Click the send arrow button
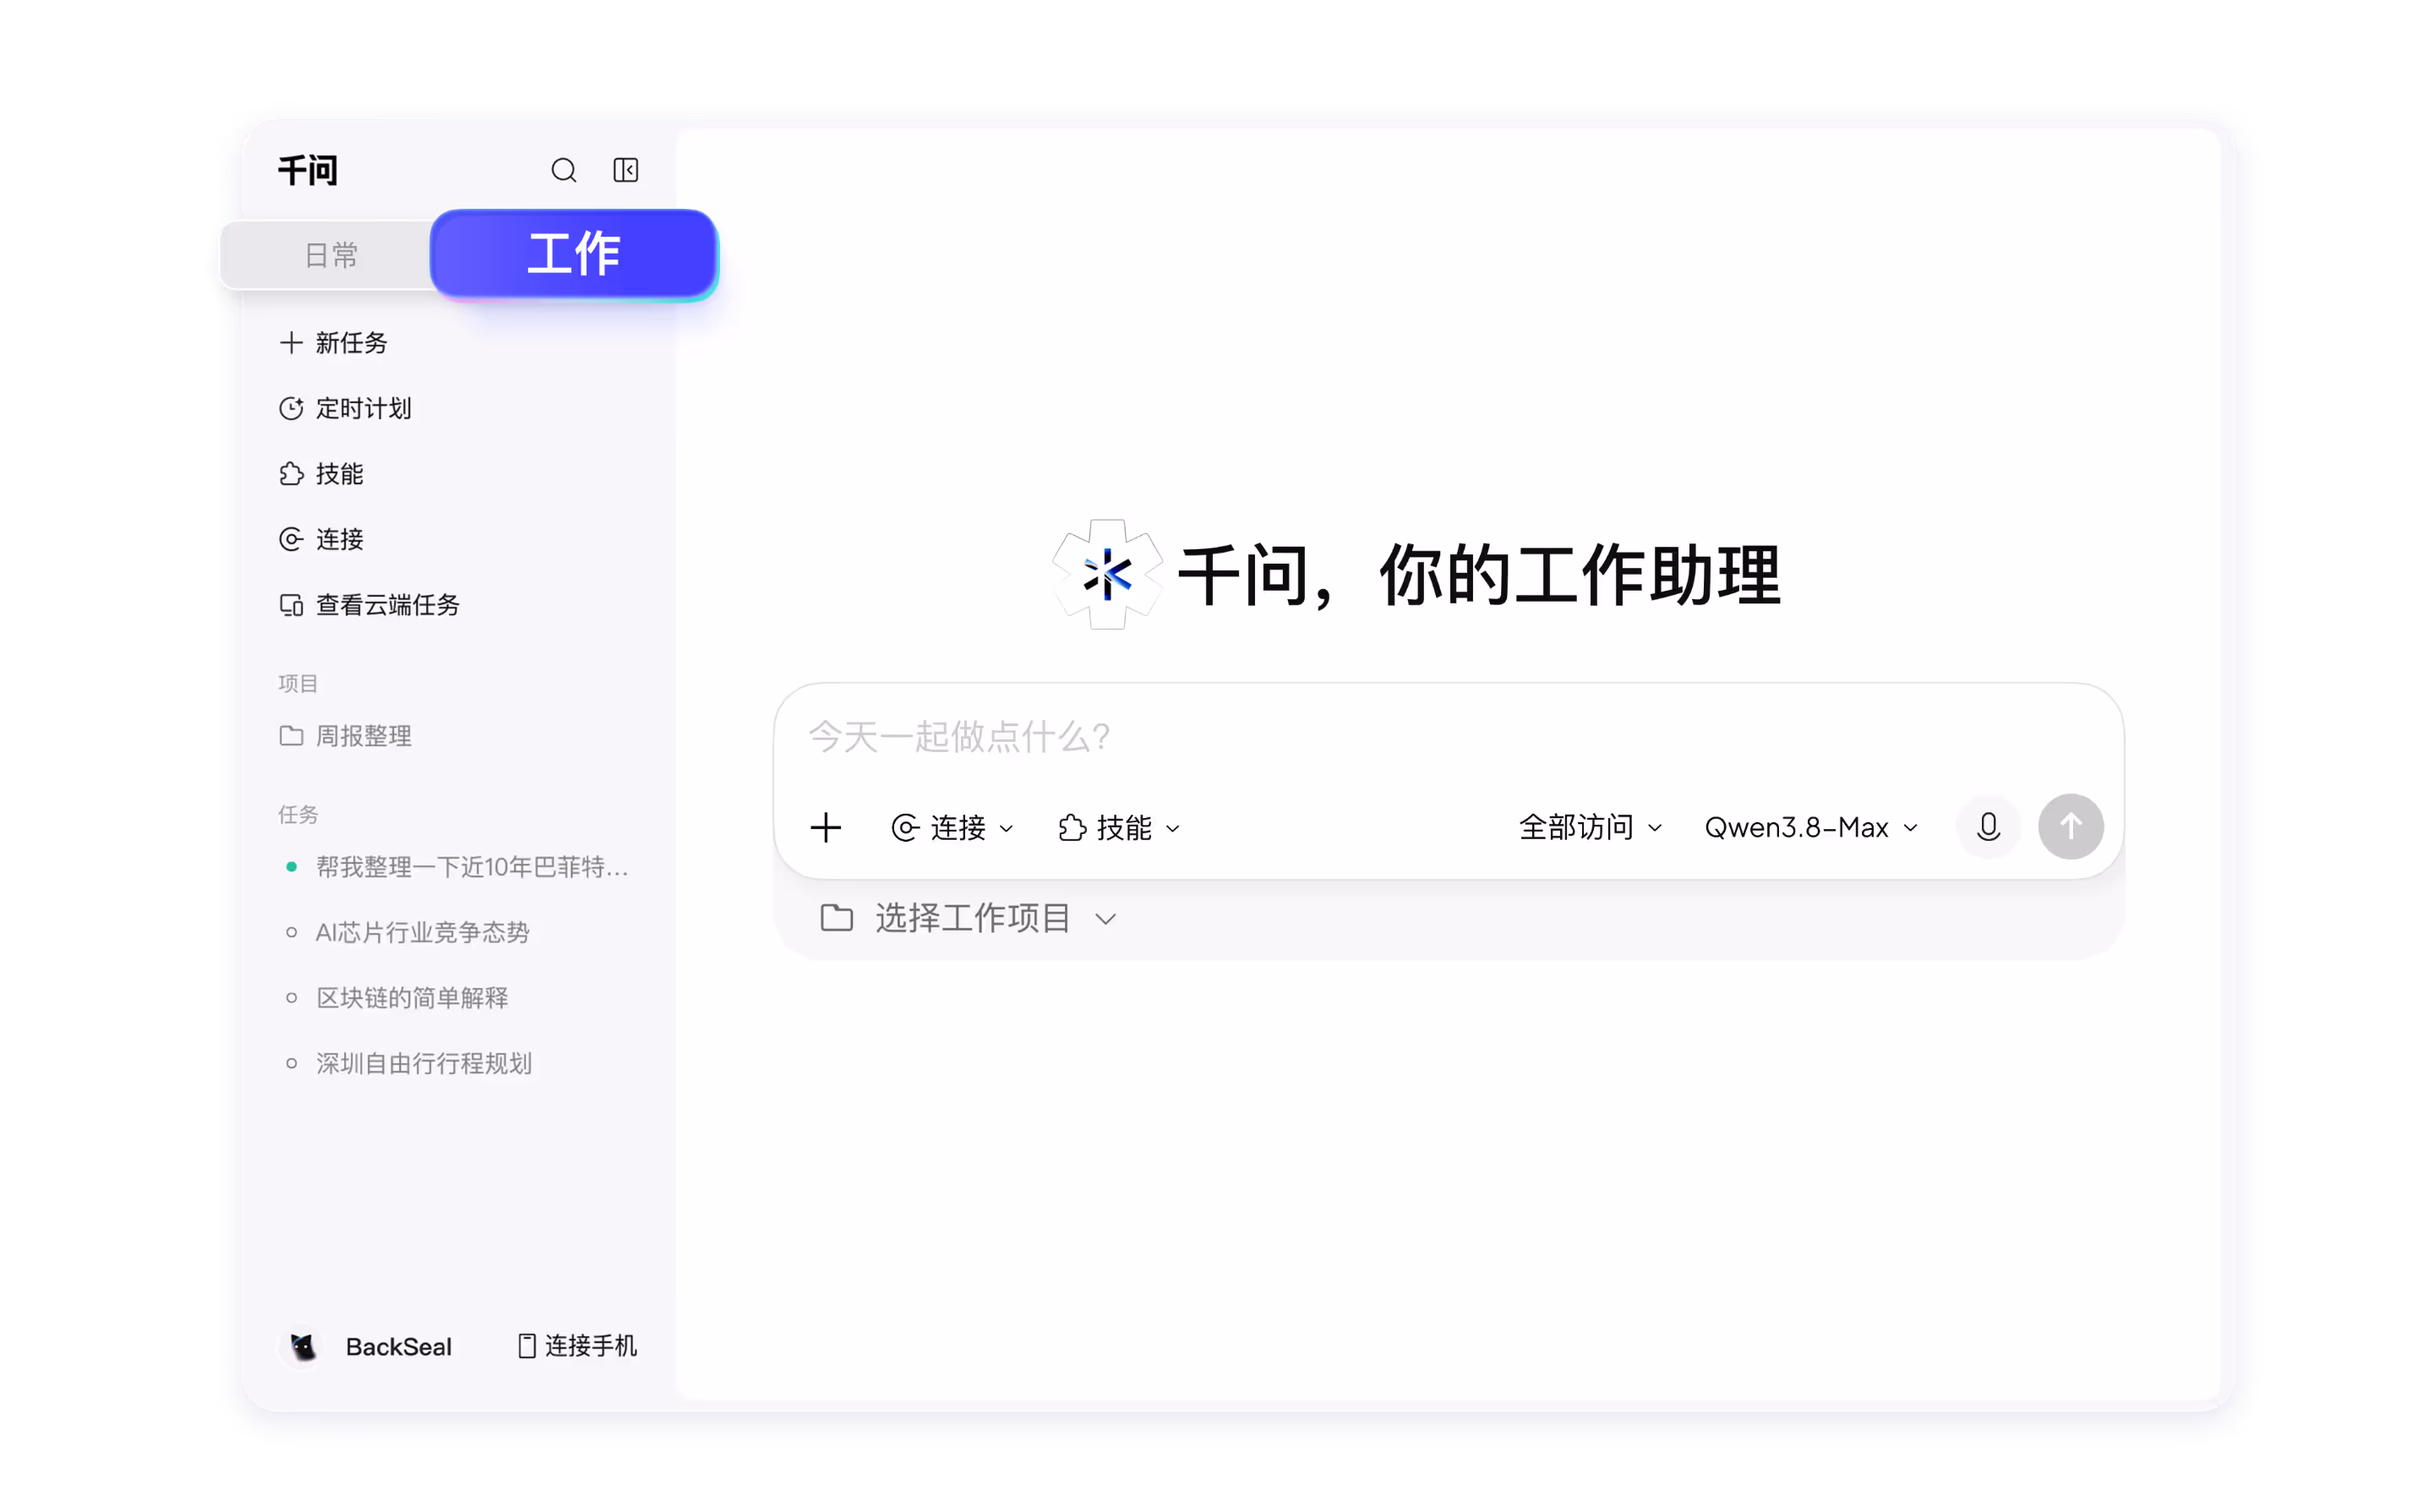The height and width of the screenshot is (1511, 2434). [x=2071, y=827]
